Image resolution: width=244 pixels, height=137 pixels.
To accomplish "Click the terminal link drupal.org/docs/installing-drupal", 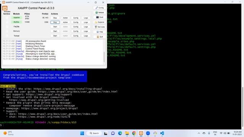I will coord(68,89).
